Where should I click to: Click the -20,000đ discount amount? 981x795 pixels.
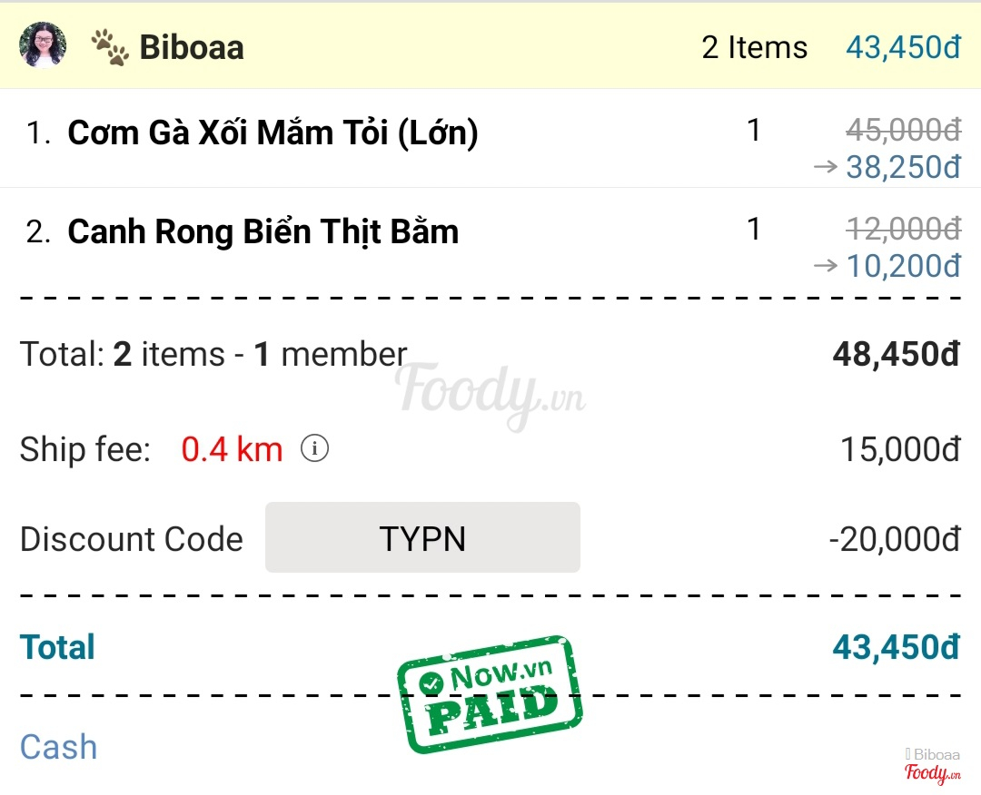894,539
